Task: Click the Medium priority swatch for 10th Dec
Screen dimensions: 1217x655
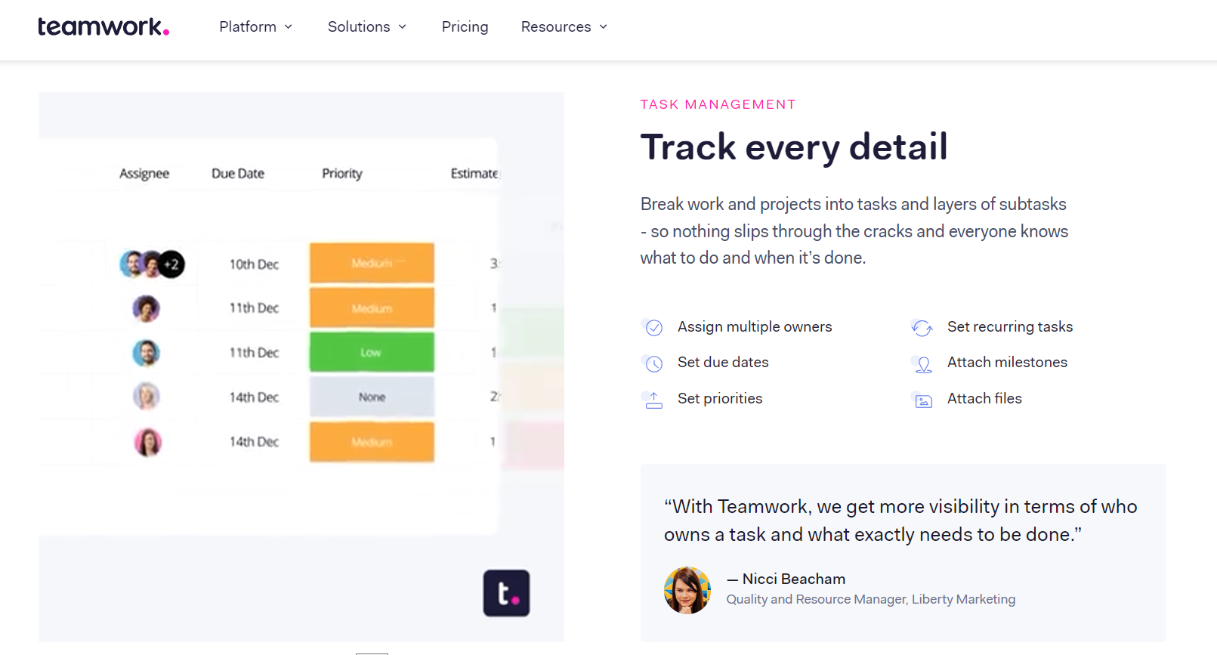Action: point(372,263)
